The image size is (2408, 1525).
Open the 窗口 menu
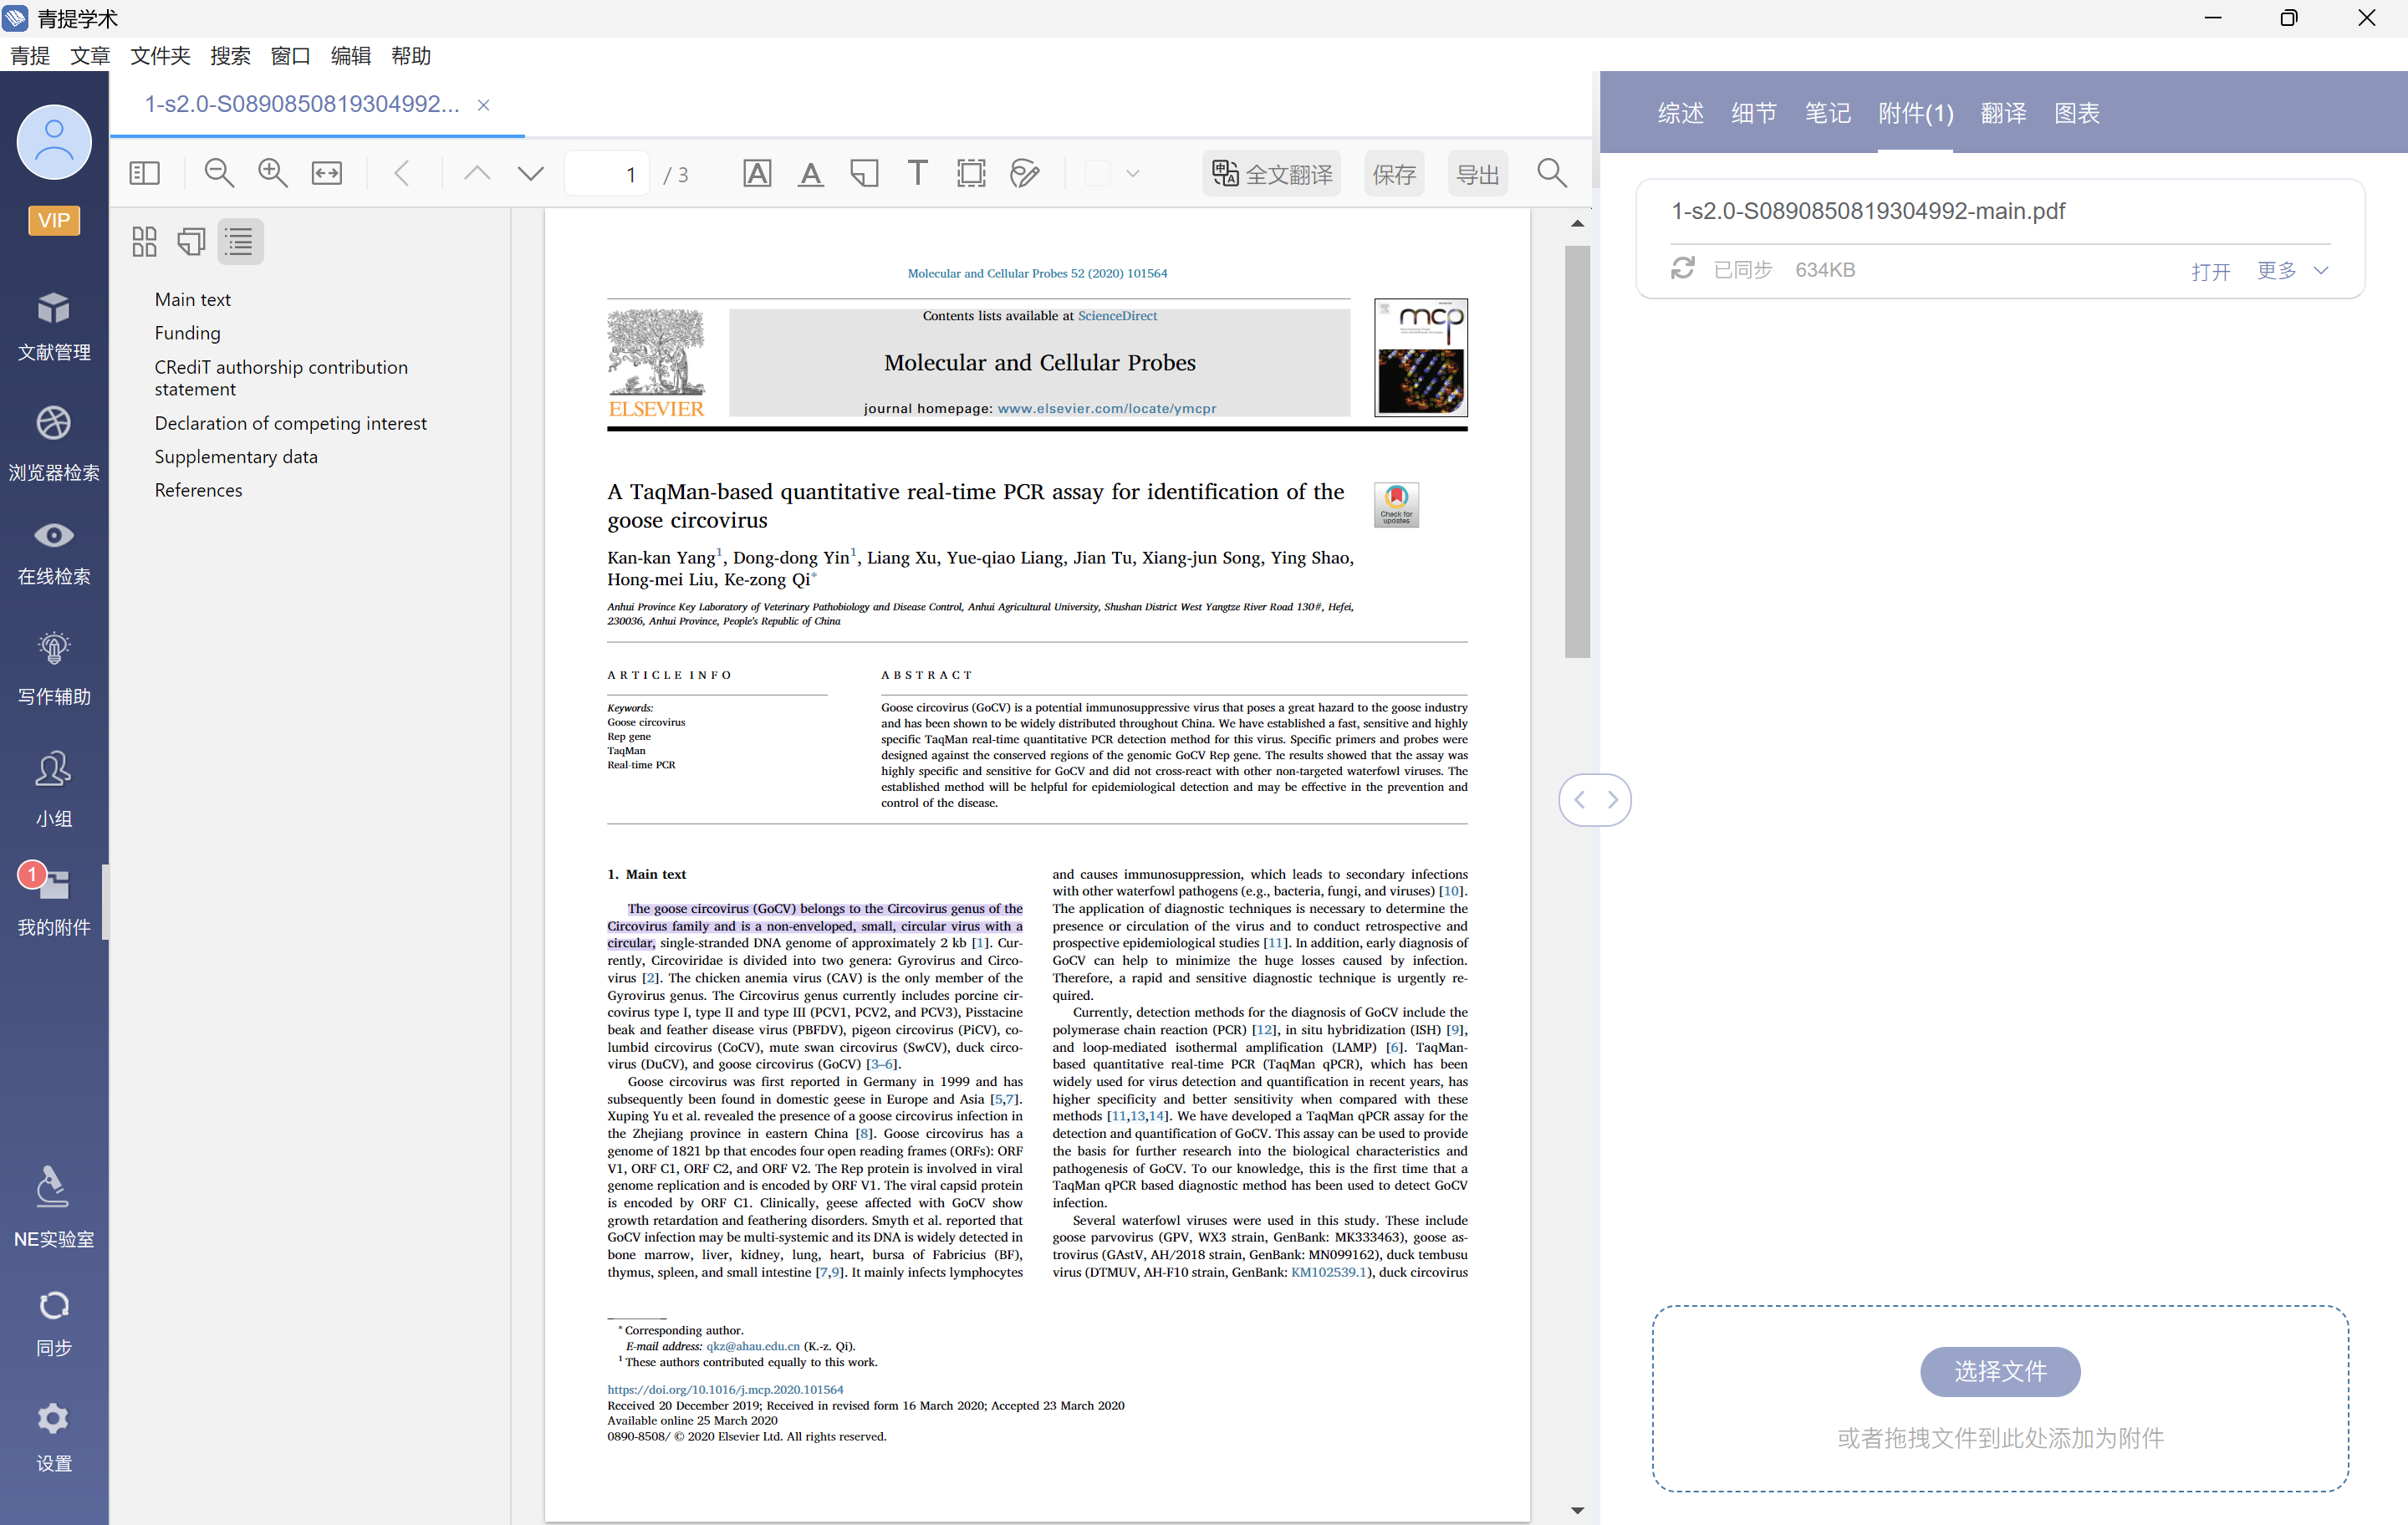pyautogui.click(x=290, y=56)
